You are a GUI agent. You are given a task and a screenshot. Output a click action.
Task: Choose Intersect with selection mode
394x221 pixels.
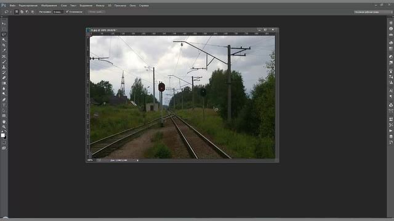point(33,12)
